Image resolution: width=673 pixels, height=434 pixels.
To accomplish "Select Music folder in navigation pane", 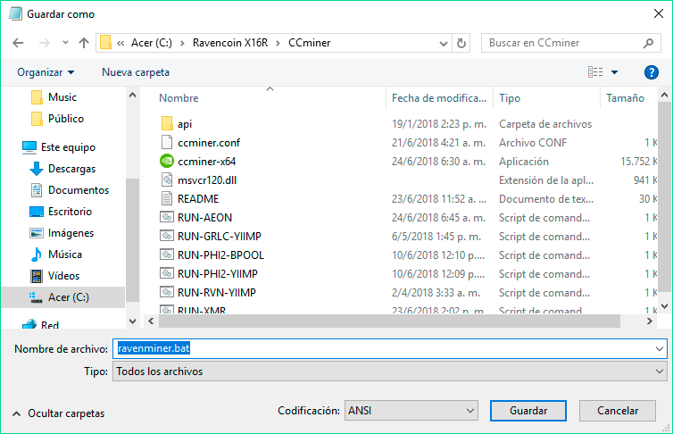I will click(x=54, y=97).
